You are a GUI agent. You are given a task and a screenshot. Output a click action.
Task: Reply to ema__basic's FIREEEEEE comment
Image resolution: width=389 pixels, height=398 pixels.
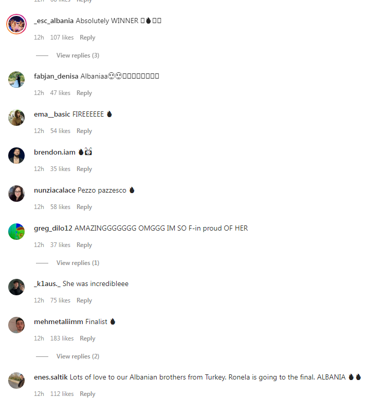(84, 131)
